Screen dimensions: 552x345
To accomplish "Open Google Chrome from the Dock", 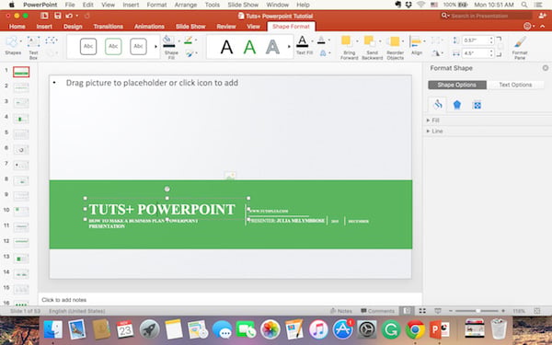I will [x=415, y=330].
